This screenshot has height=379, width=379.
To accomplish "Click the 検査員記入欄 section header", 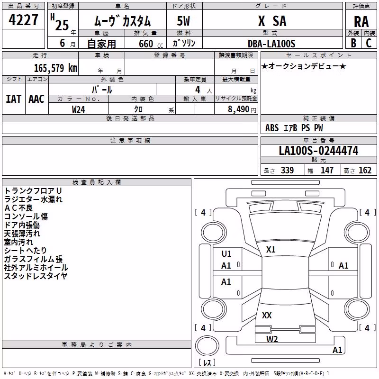I will [x=97, y=182].
